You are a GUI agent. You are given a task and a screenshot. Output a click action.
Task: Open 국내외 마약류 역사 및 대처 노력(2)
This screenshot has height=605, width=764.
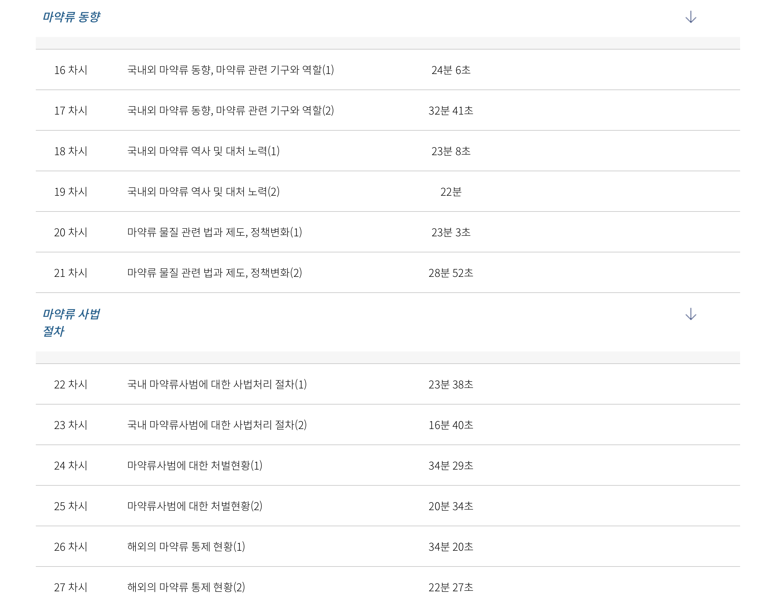tap(203, 192)
